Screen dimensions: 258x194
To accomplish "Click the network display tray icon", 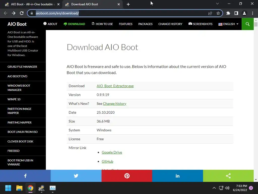I will pyautogui.click(x=221, y=188).
